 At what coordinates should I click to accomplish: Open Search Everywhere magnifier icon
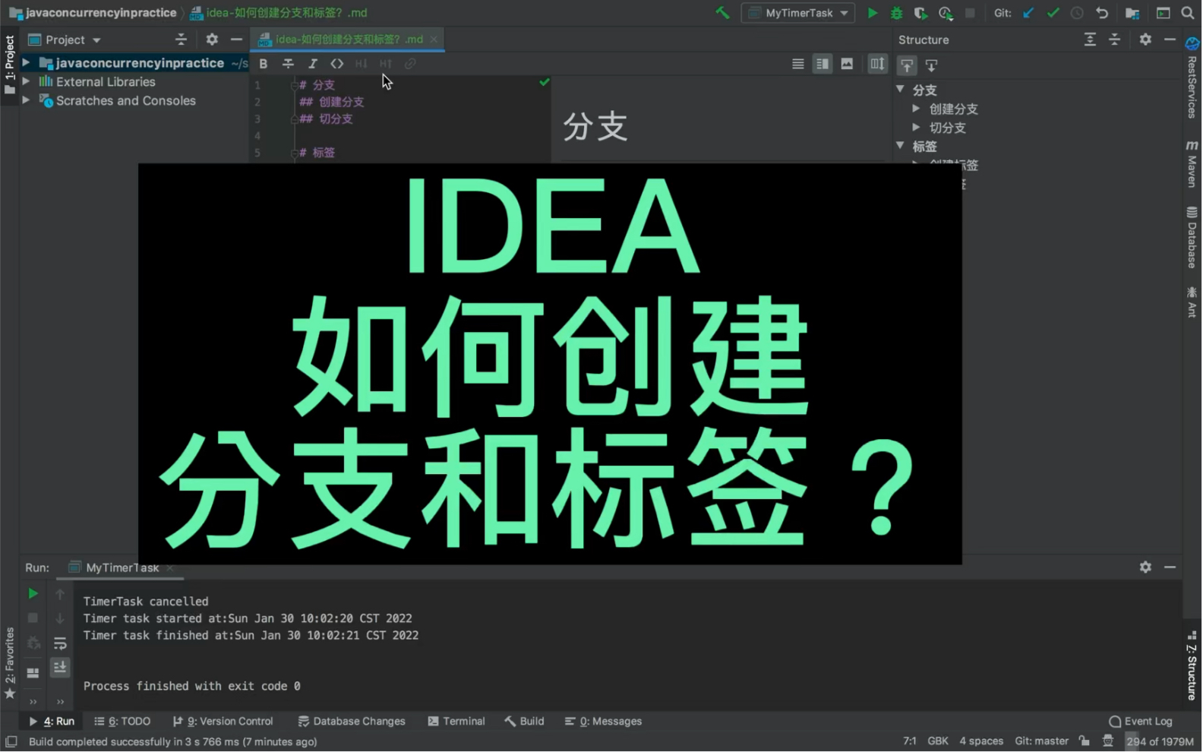(x=1188, y=13)
